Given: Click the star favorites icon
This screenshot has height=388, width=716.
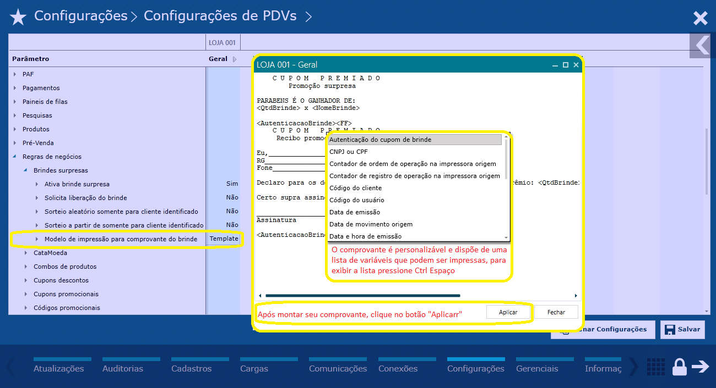Looking at the screenshot, I should tap(18, 18).
